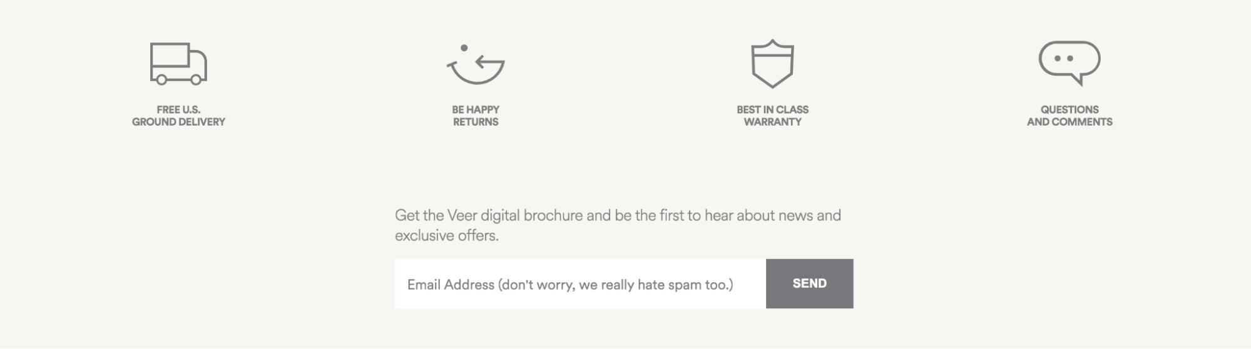
Task: Open the "FREE U.S." text link
Action: point(178,110)
